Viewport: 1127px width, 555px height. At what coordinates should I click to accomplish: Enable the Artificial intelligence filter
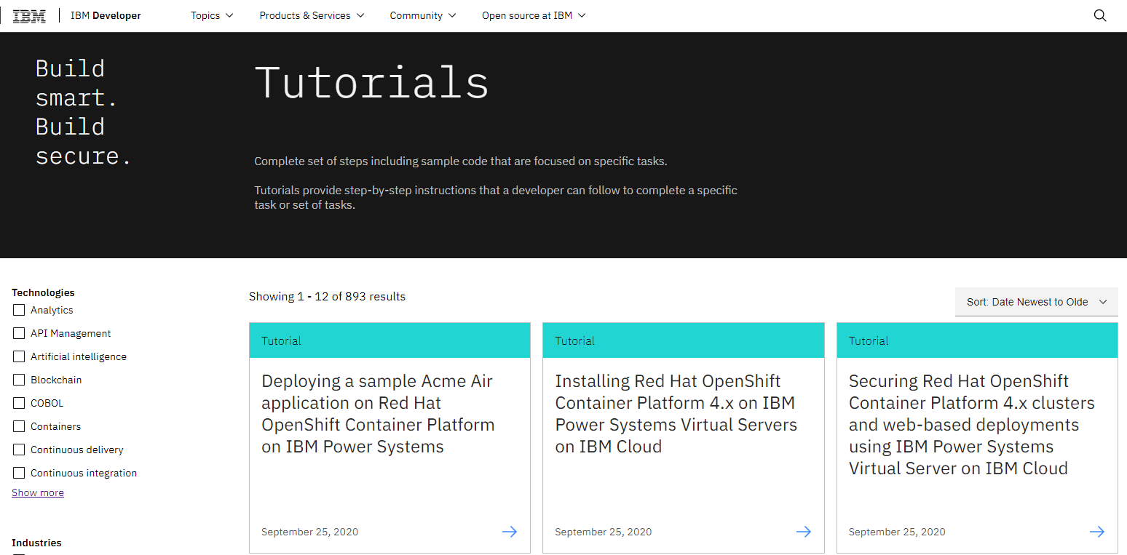coord(19,356)
